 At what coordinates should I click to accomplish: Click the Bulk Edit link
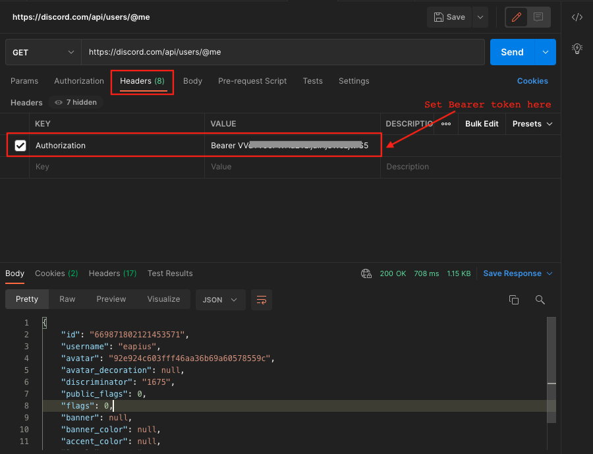pyautogui.click(x=482, y=124)
